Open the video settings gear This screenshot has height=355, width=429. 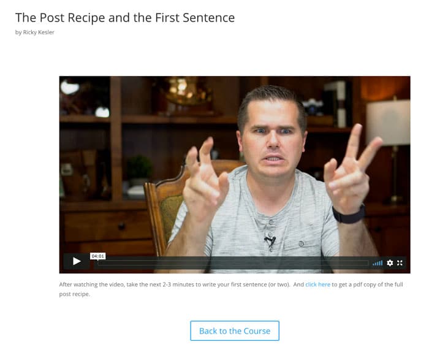pos(390,263)
